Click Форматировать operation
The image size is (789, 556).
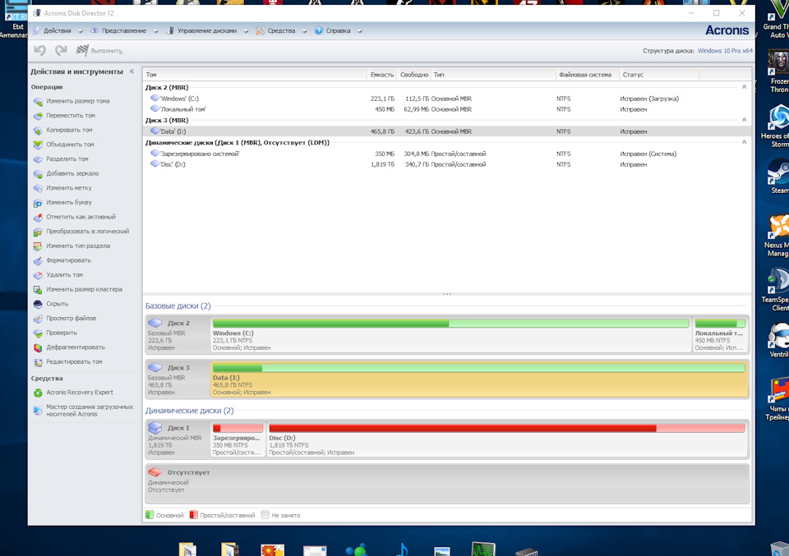point(62,260)
